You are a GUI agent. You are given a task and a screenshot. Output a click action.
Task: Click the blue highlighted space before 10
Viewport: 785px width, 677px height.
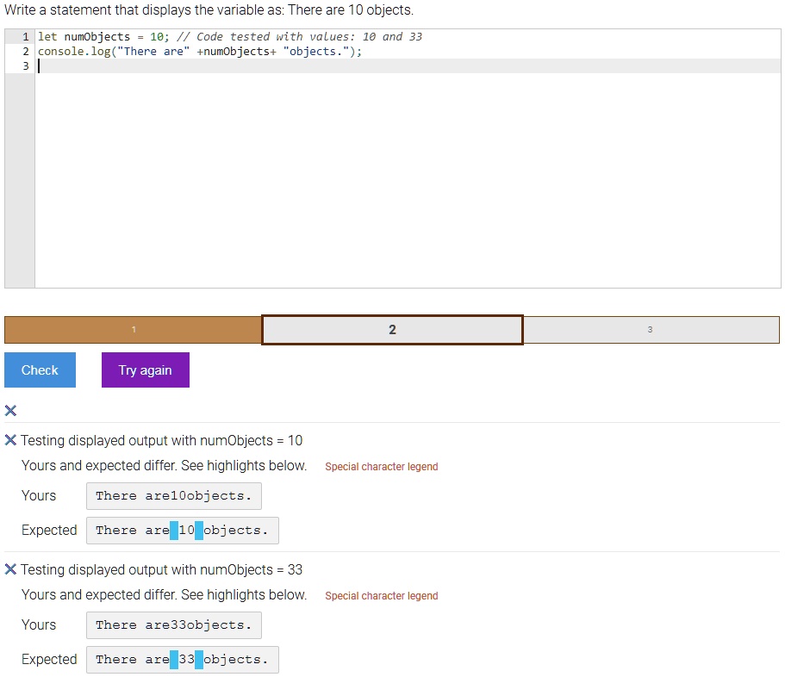point(174,531)
